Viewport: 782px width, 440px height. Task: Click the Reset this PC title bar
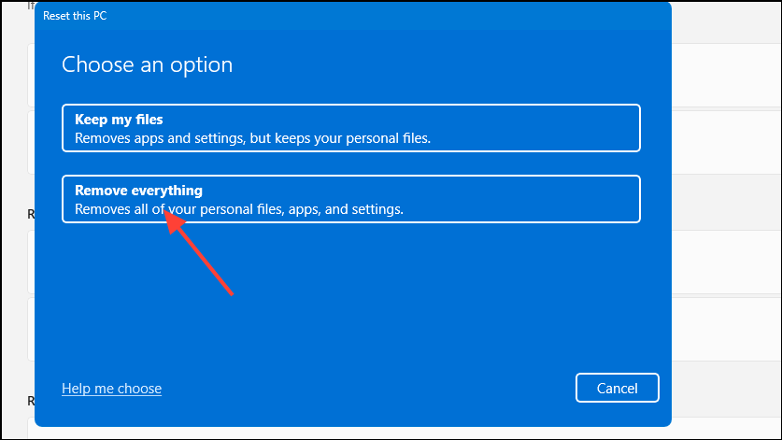pyautogui.click(x=353, y=16)
